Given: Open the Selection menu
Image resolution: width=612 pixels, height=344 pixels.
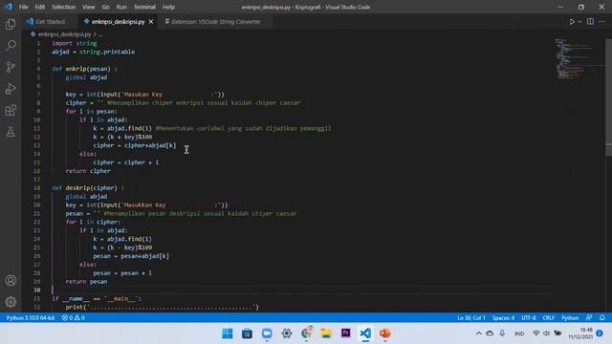Looking at the screenshot, I should click(64, 7).
